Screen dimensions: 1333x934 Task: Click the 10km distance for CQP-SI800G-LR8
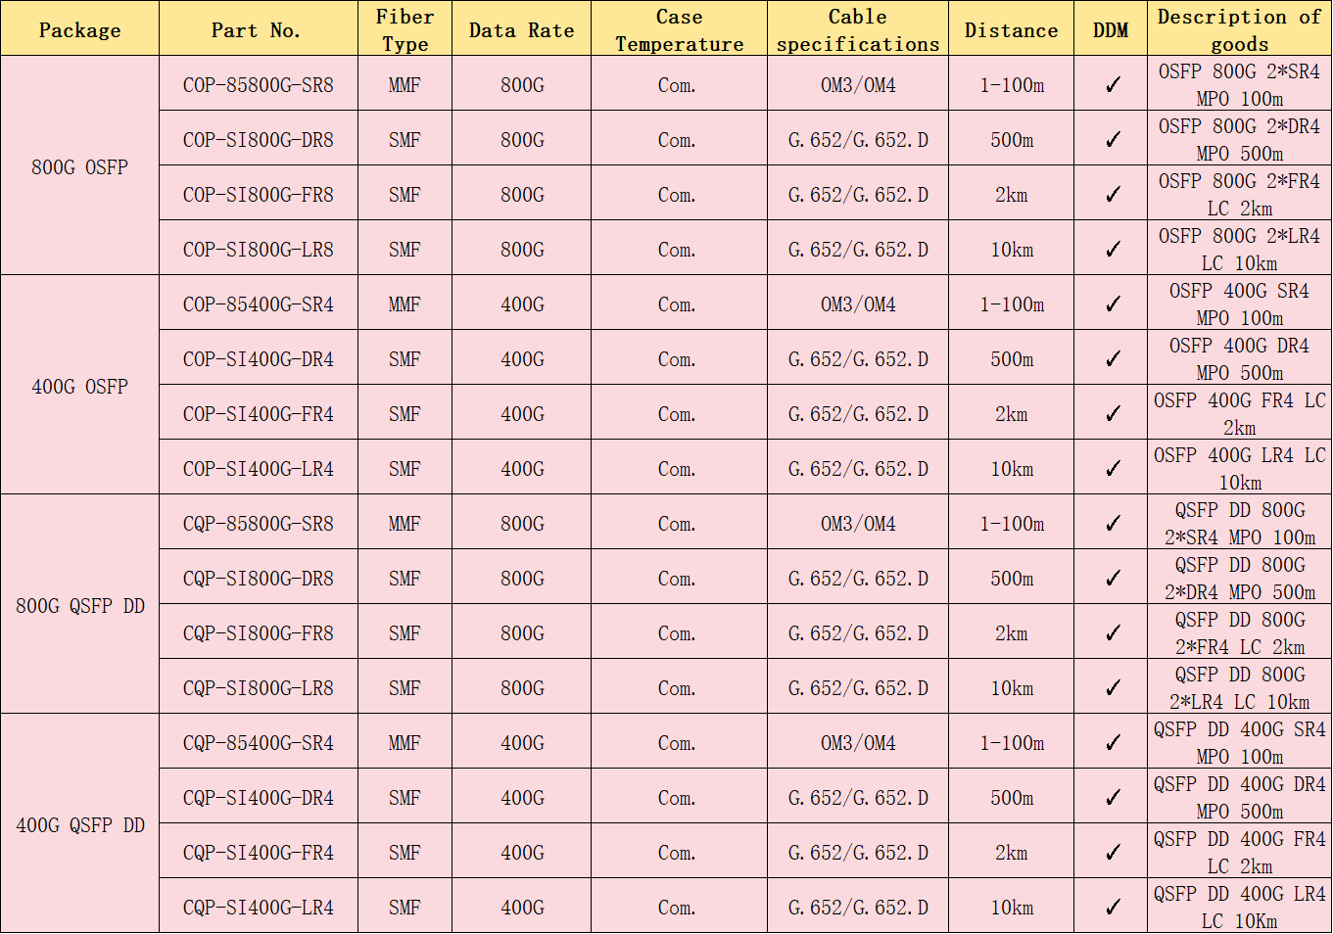1012,688
